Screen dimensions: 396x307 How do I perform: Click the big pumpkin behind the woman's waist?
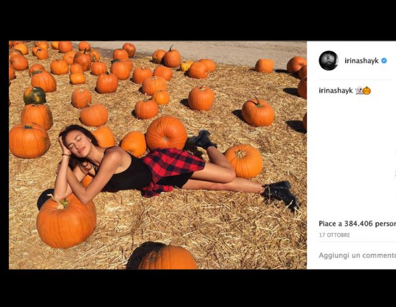(x=166, y=133)
